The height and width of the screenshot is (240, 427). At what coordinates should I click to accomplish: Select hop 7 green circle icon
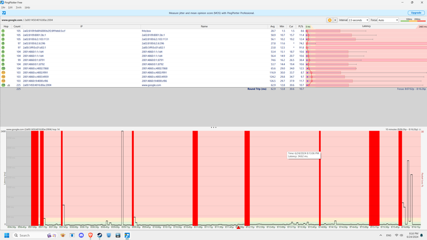3,56
